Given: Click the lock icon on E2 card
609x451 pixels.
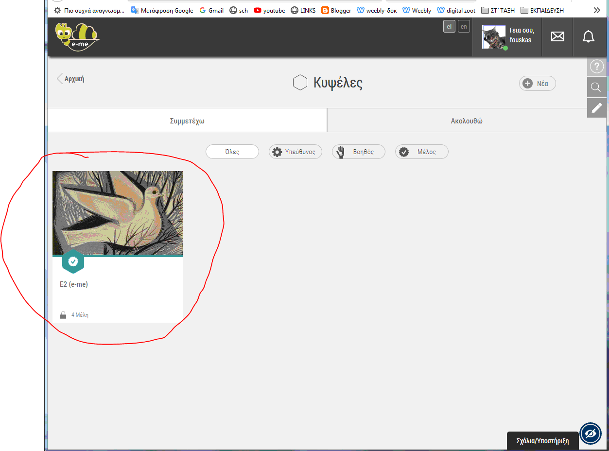Looking at the screenshot, I should (x=63, y=315).
